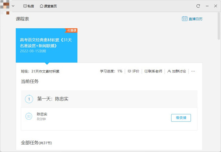Expand the account dropdown arrow beside avatar
Image resolution: width=221 pixels, height=152 pixels.
click(13, 6)
